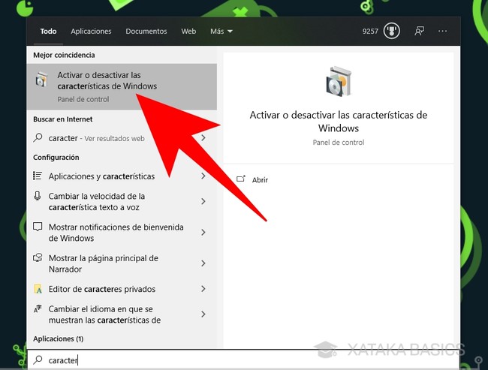Click the Narrator settings icon
Image resolution: width=488 pixels, height=370 pixels.
38,258
